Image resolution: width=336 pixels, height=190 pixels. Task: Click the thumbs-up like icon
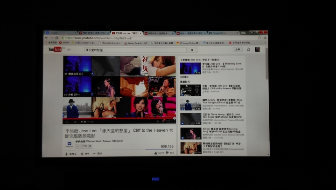click(155, 153)
